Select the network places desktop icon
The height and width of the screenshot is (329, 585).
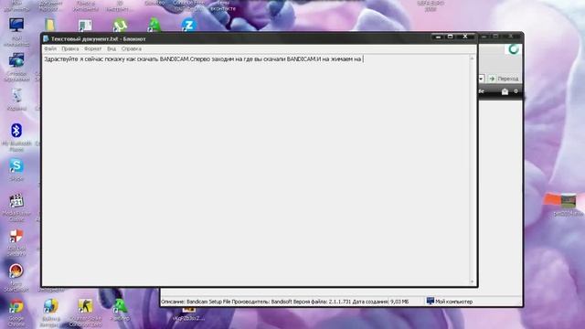click(16, 60)
